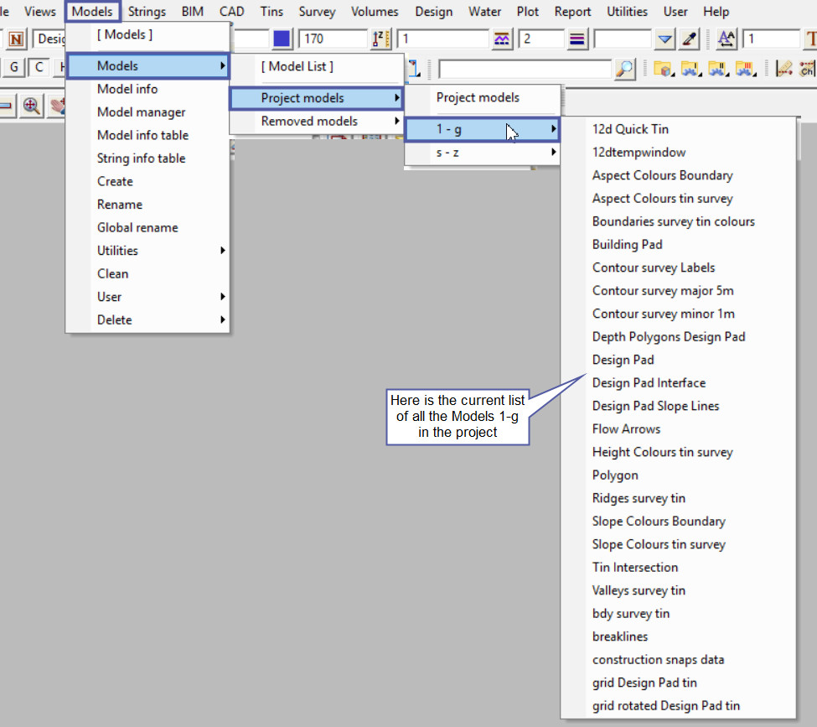Click the eyedropper pick icon

(690, 39)
